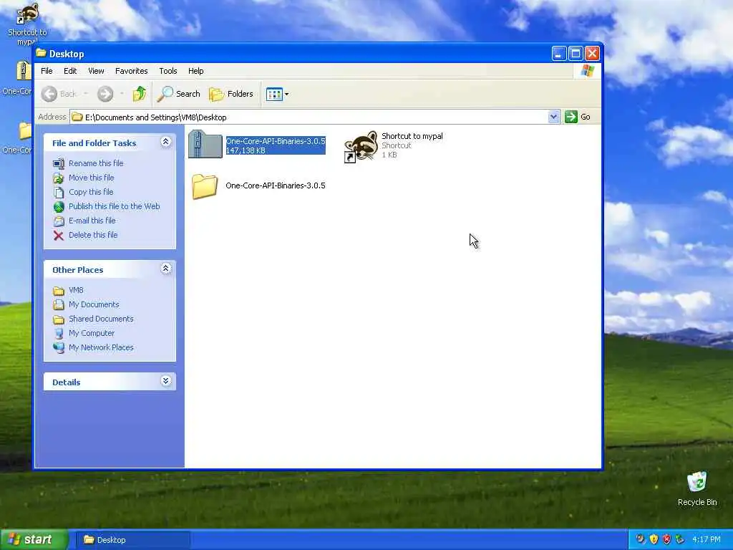Click Move this file link
733x550 pixels.
point(91,178)
